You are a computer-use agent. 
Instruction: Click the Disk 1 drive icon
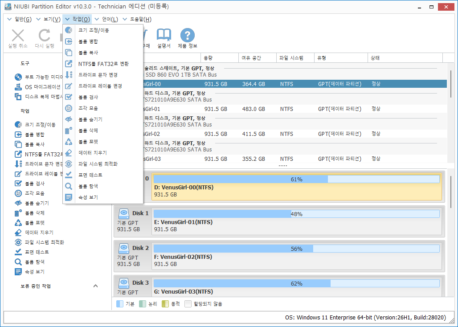124,214
